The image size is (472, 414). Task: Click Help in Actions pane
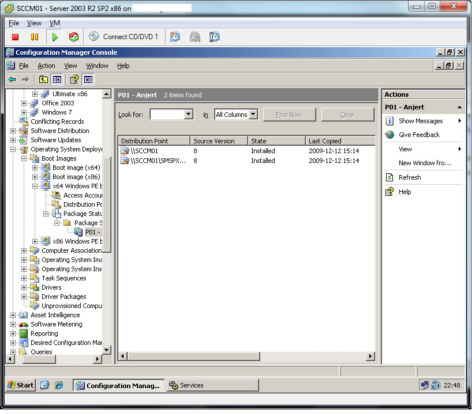tap(404, 192)
